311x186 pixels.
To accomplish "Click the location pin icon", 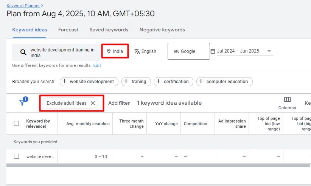I will click(109, 51).
